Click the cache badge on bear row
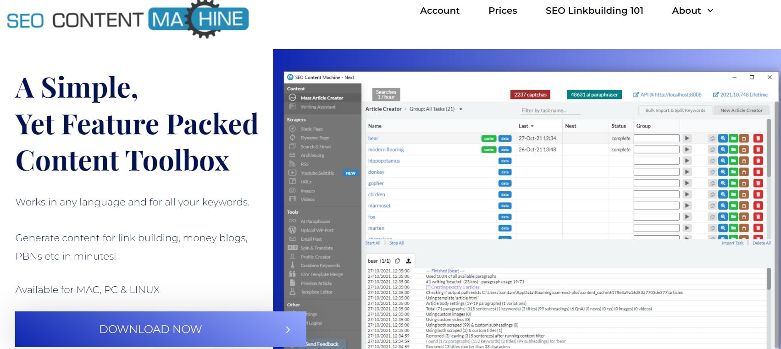Screen dimensions: 781x349 (x=489, y=138)
